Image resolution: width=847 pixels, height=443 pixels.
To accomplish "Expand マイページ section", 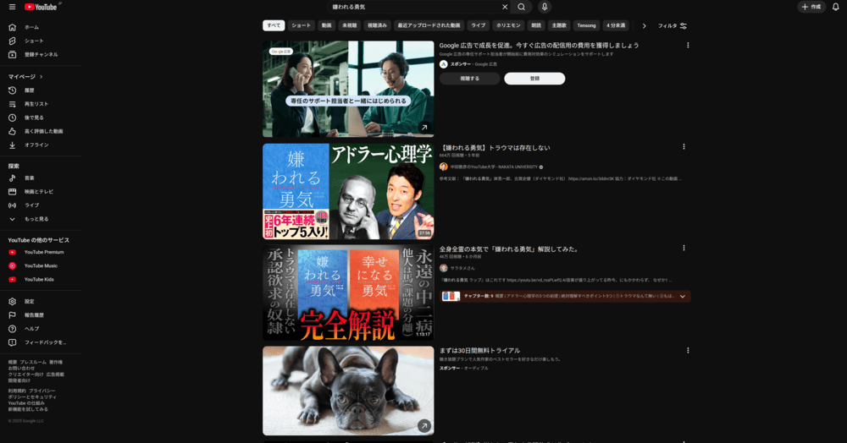I will 25,77.
